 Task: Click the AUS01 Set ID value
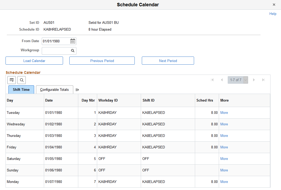[x=49, y=23]
